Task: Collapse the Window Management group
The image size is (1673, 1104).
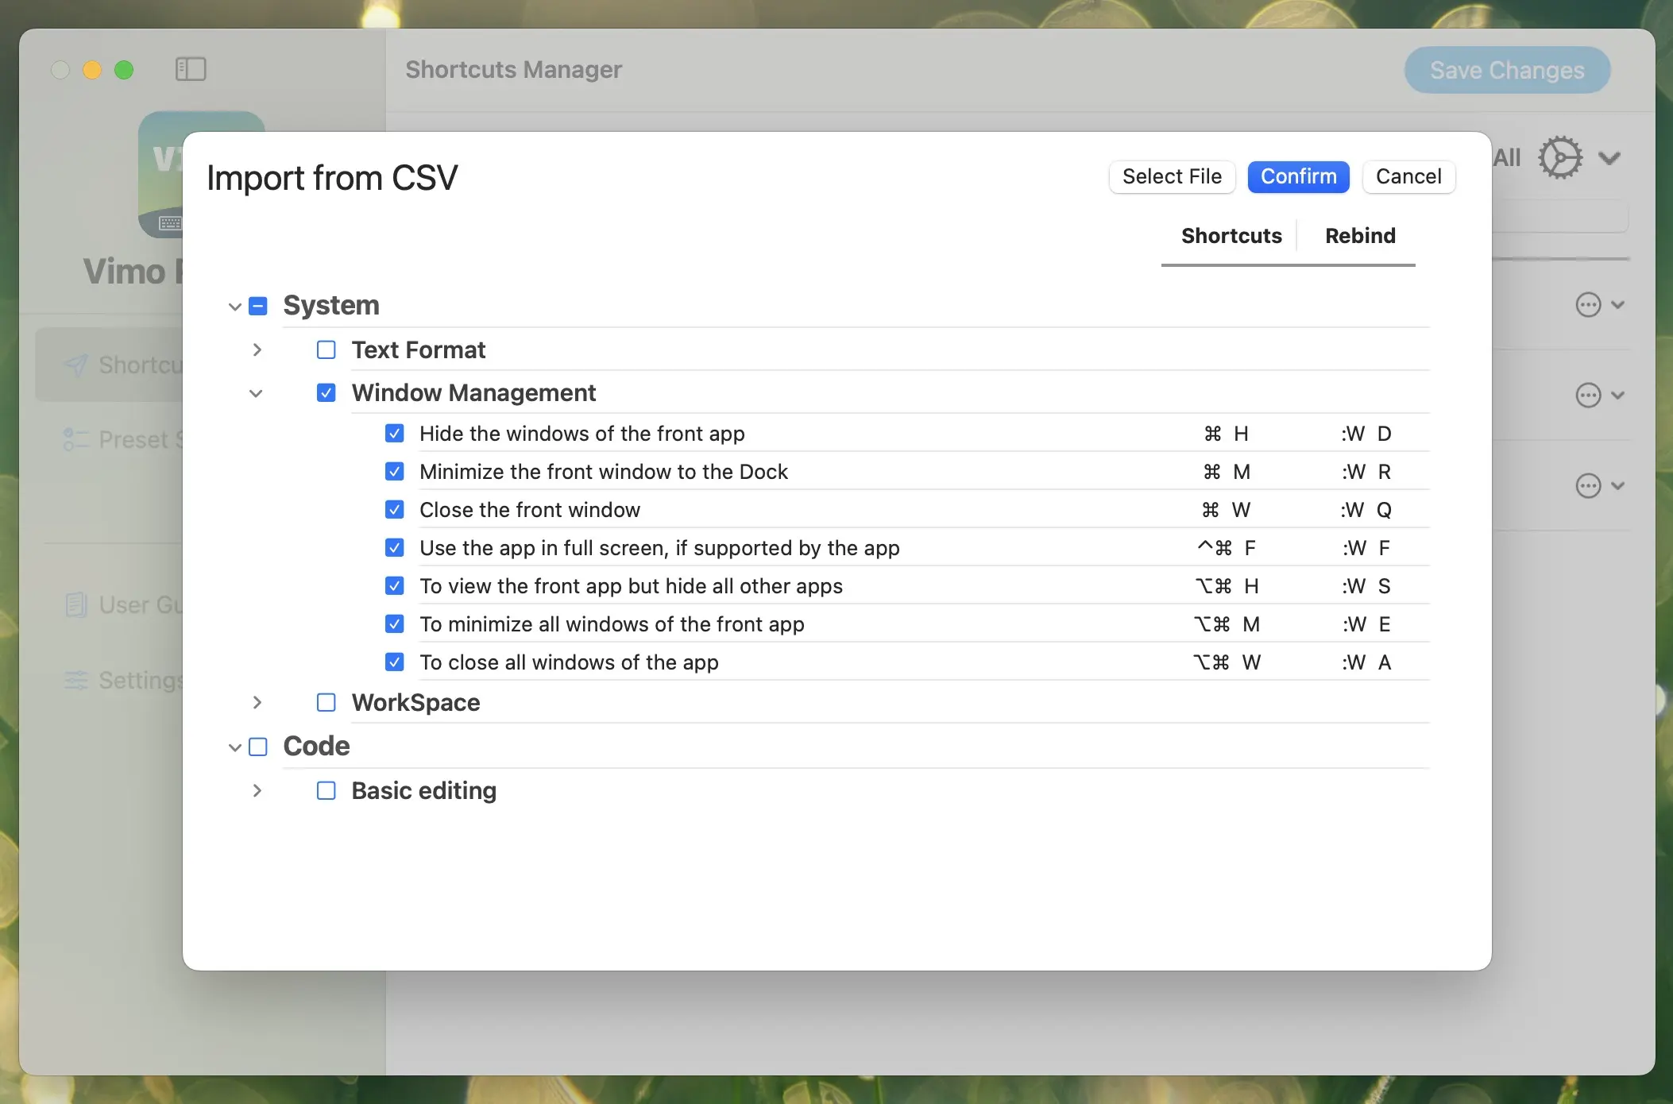Action: 256,393
